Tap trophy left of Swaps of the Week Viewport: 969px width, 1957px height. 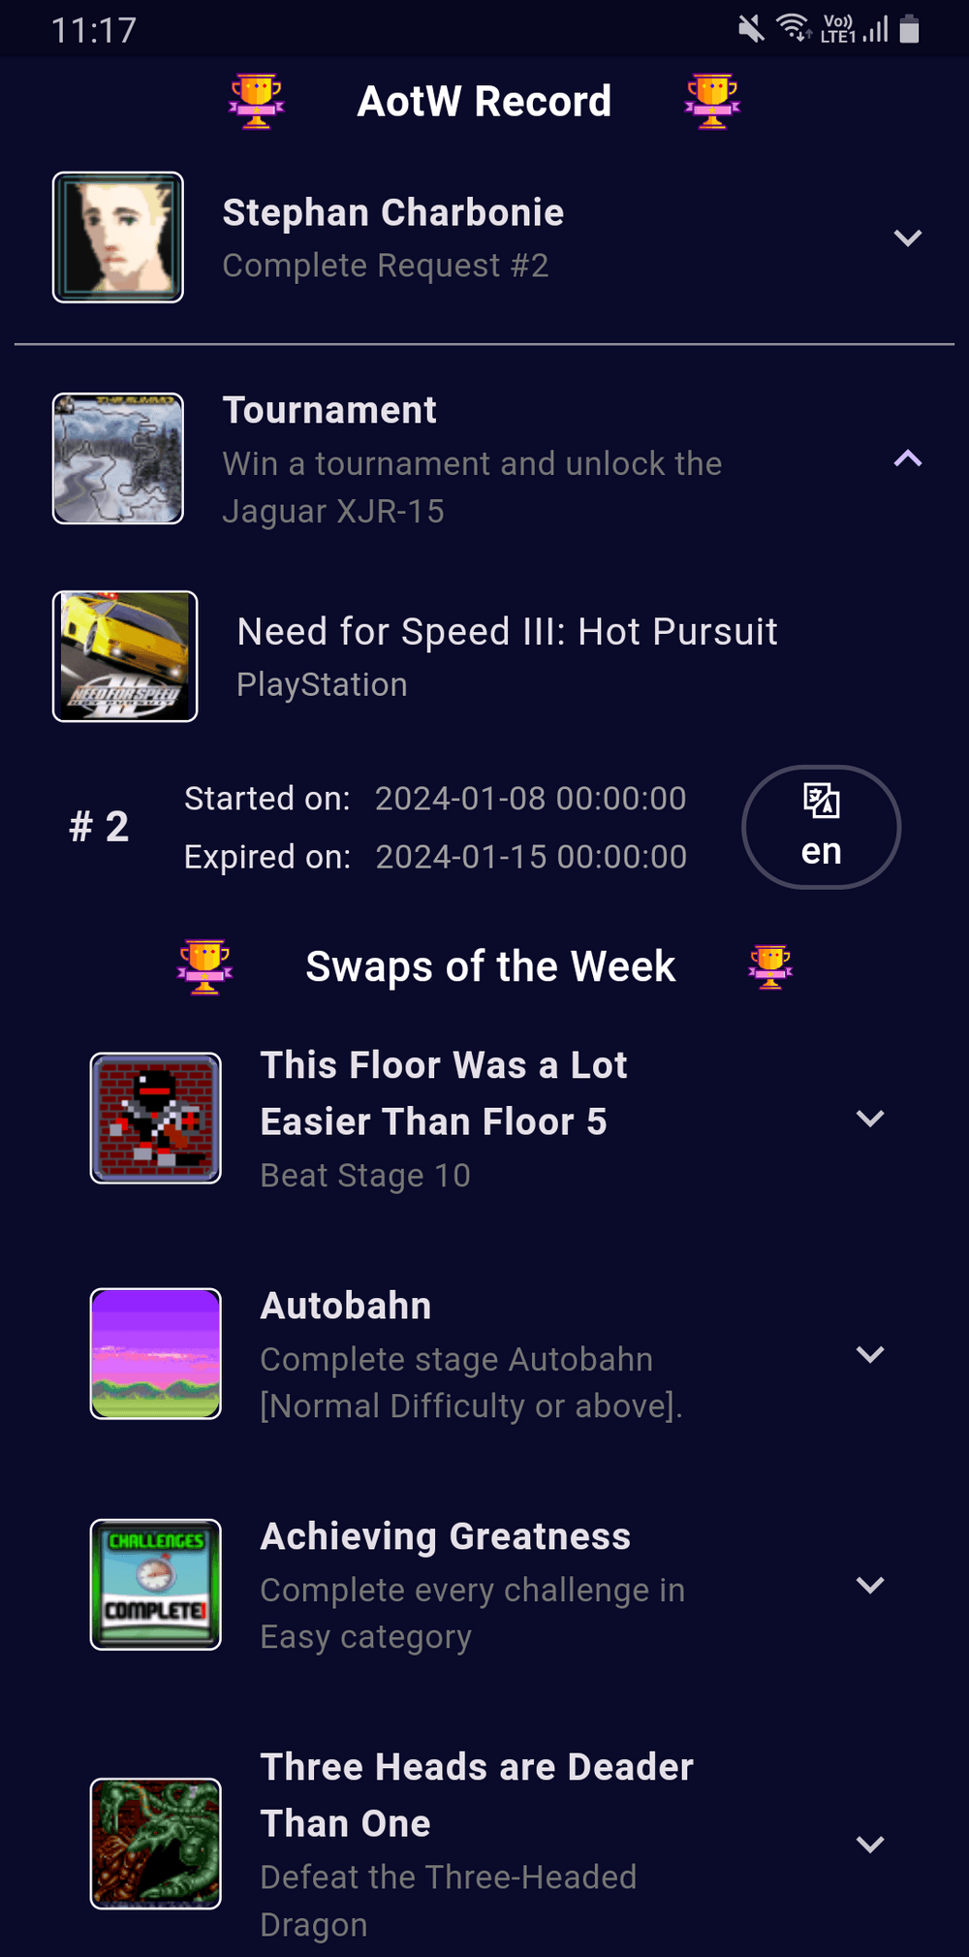[205, 966]
